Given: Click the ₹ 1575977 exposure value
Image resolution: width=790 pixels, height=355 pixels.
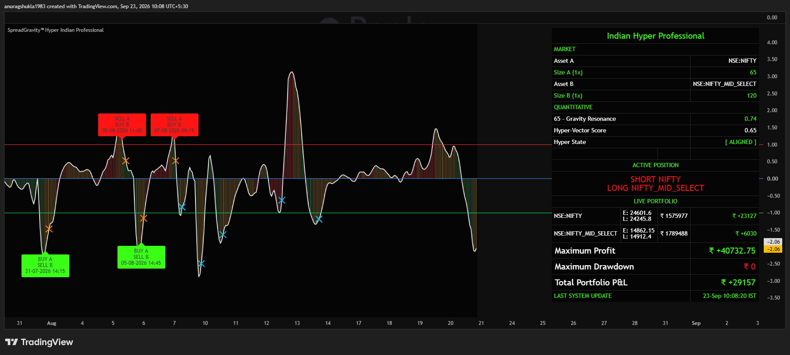Looking at the screenshot, I should [x=674, y=216].
